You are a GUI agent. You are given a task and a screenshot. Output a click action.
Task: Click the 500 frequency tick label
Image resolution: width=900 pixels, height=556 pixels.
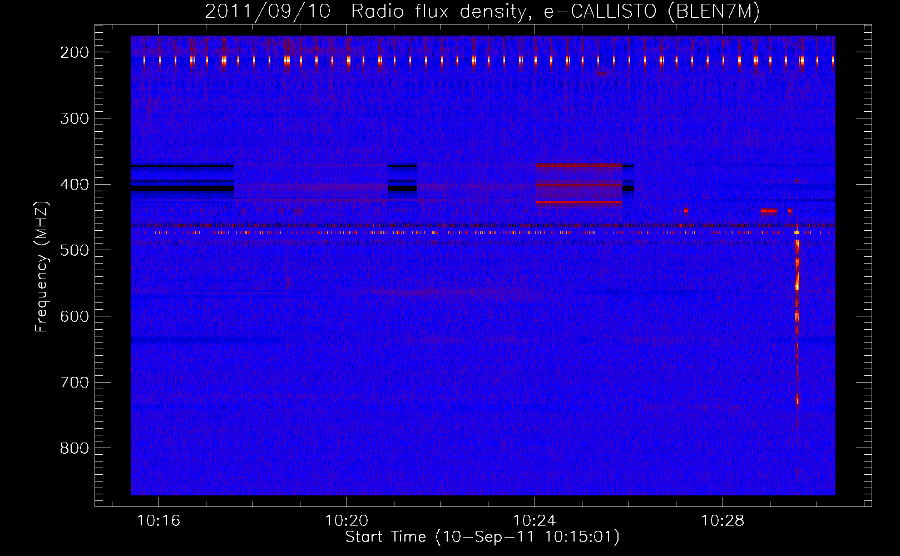75,250
